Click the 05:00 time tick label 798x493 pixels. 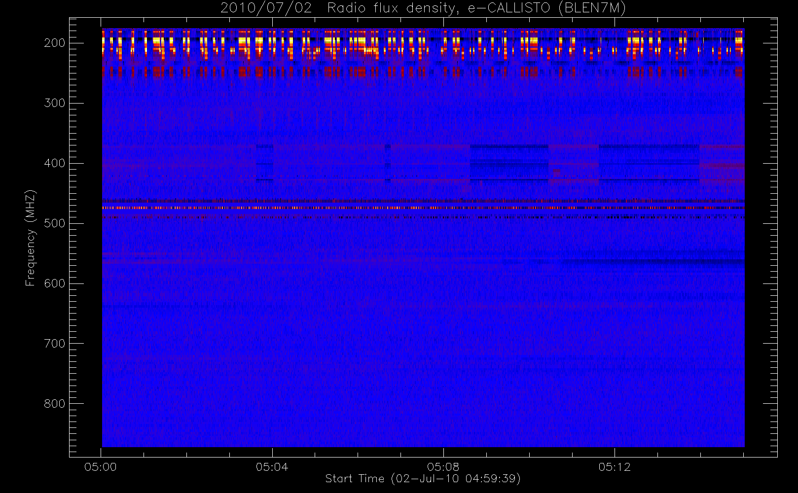(101, 467)
